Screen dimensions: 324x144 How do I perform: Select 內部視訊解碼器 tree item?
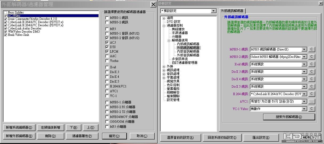188,44
